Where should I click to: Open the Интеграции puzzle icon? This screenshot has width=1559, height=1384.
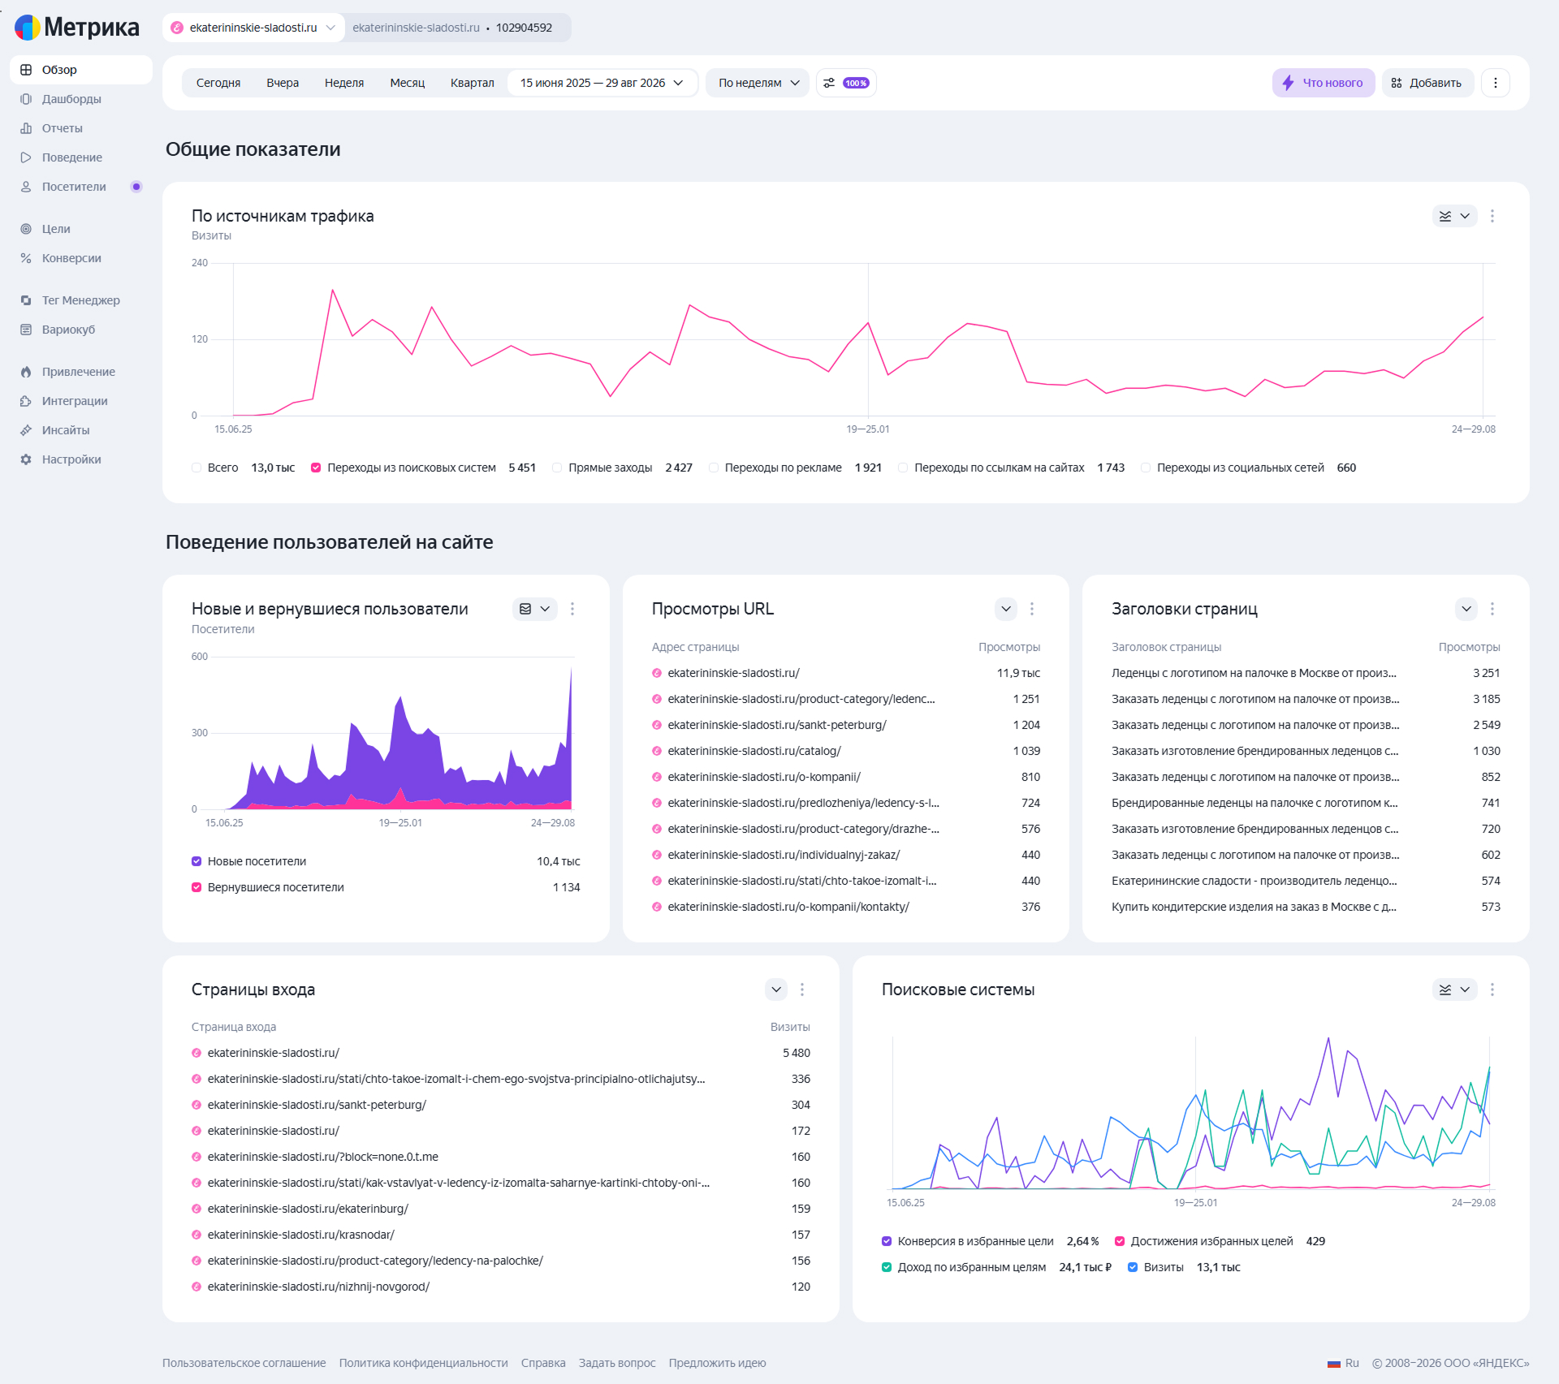click(x=26, y=401)
